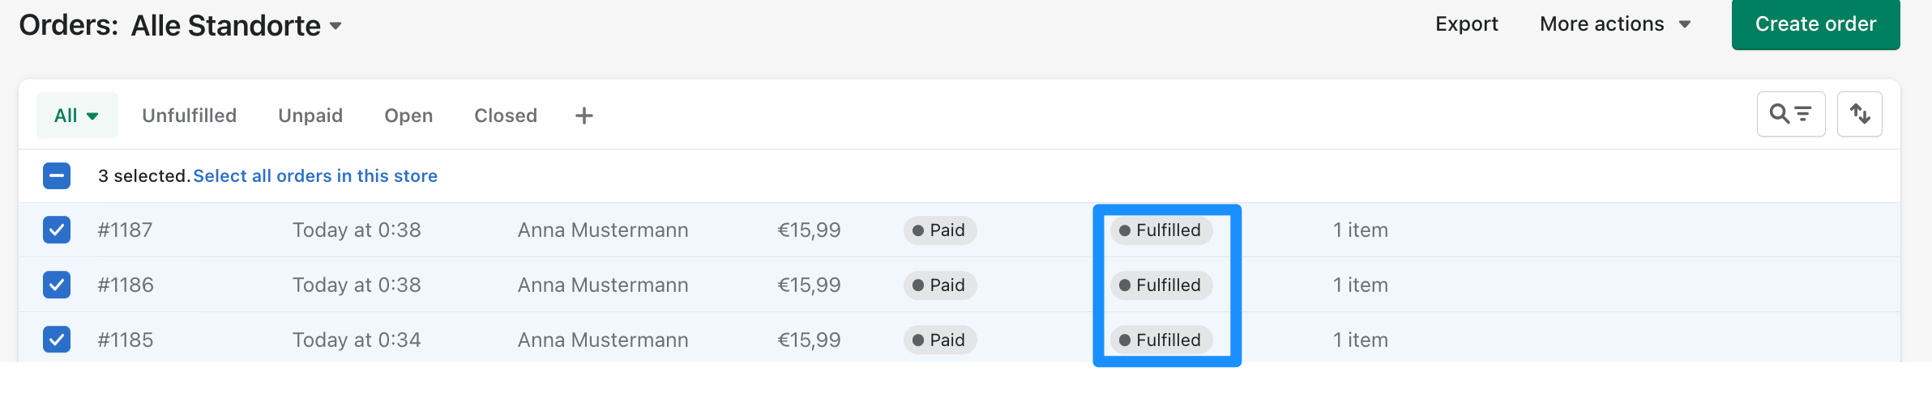The width and height of the screenshot is (1932, 401).
Task: Click the sort orders arrows icon
Action: (1859, 115)
